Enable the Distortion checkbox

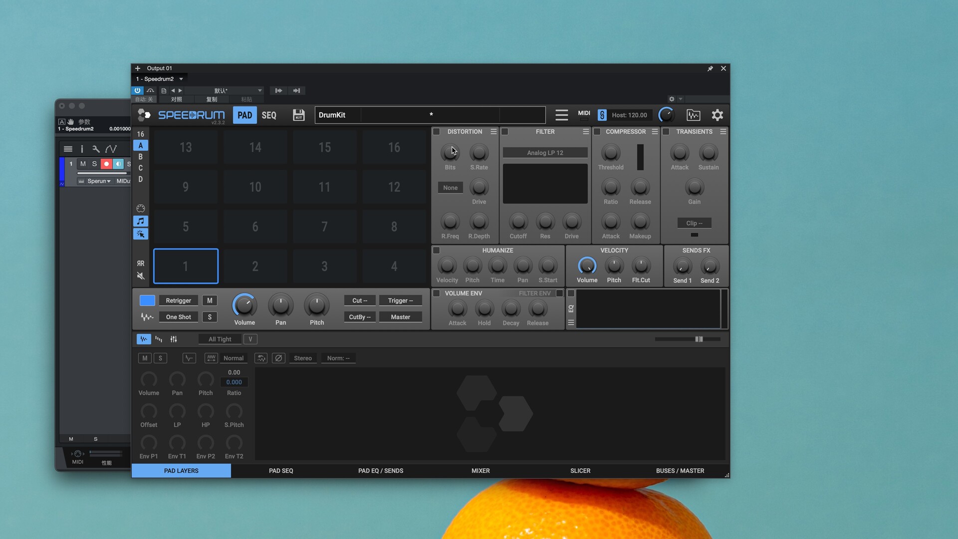pos(436,132)
